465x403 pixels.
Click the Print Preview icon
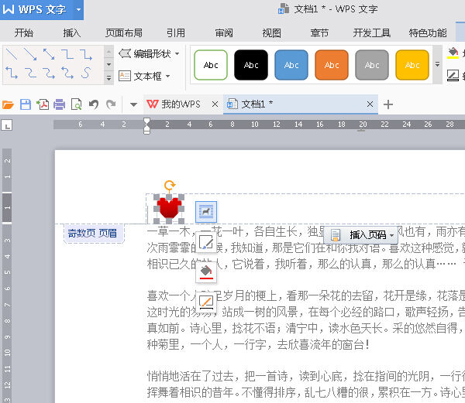click(x=76, y=104)
